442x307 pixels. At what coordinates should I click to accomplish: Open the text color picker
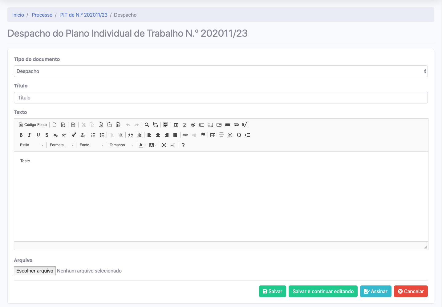click(x=142, y=145)
